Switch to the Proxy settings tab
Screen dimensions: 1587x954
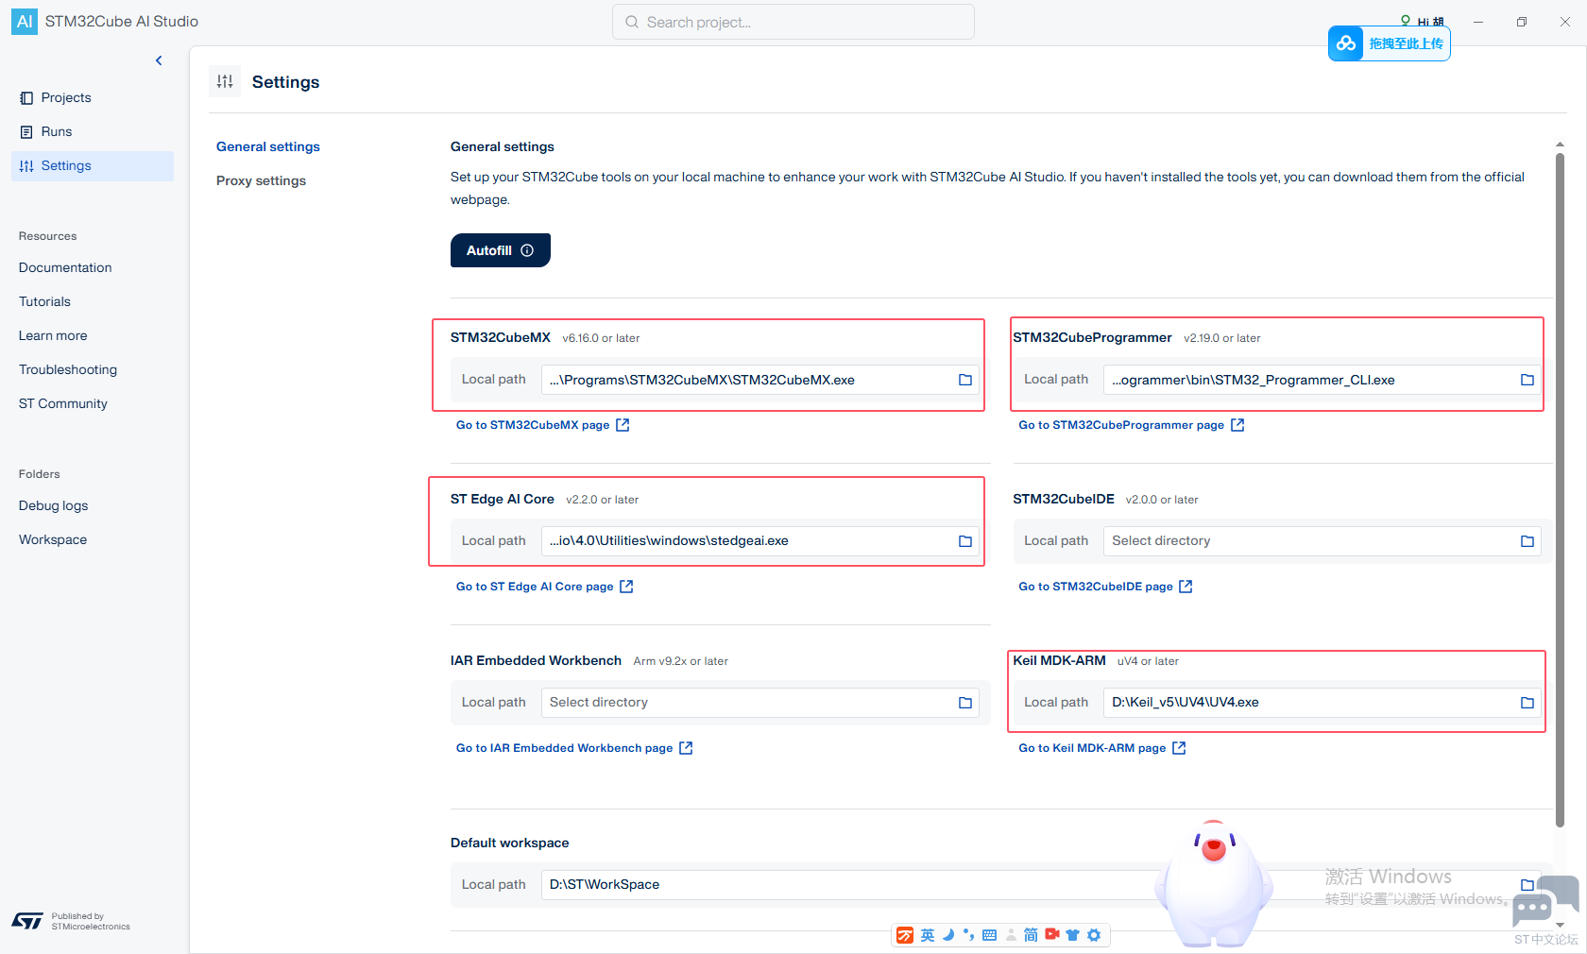tap(261, 180)
